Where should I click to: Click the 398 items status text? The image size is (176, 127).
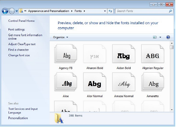click(75, 116)
